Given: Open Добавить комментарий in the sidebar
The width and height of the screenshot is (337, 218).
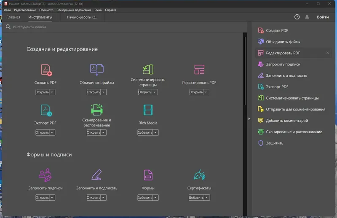Looking at the screenshot, I should [293, 121].
